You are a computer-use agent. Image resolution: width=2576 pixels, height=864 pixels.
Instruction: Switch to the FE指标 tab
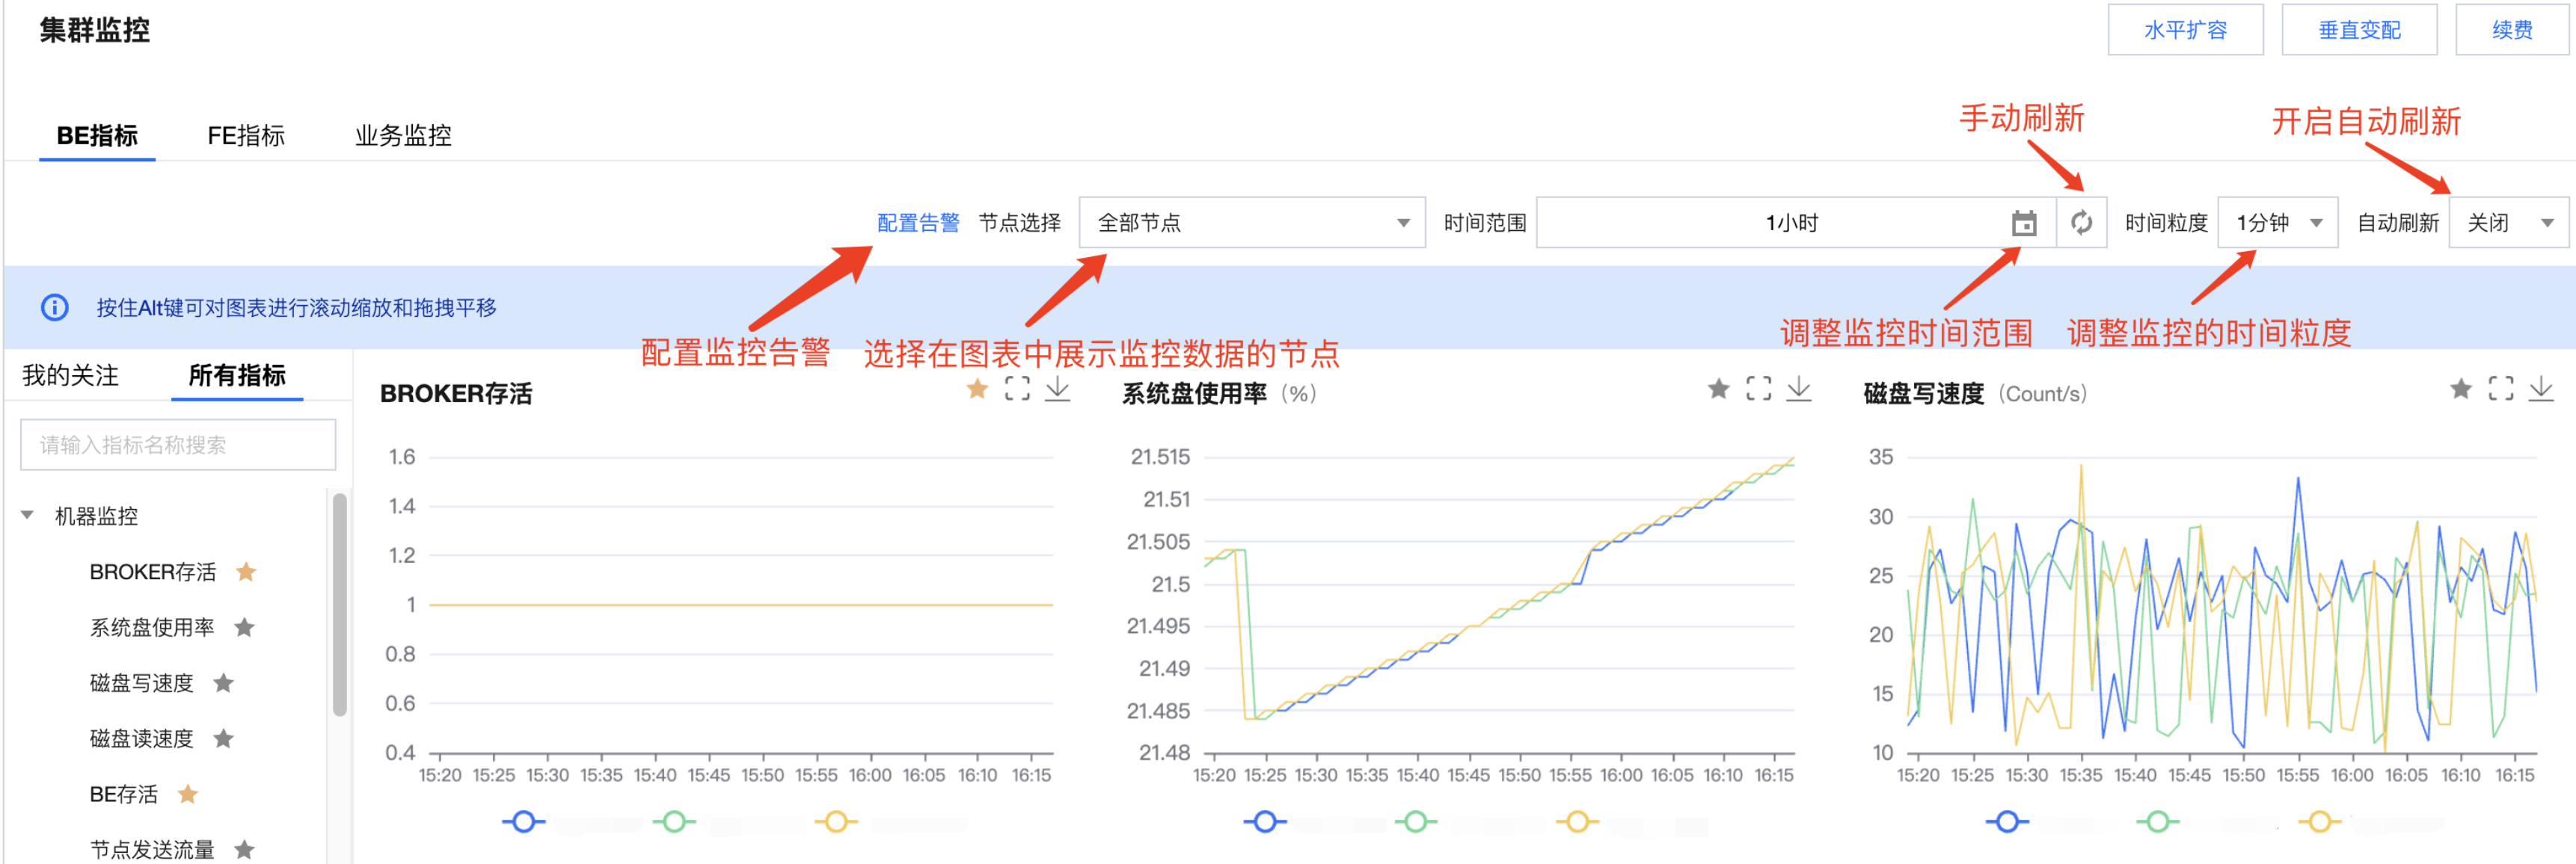click(x=246, y=136)
